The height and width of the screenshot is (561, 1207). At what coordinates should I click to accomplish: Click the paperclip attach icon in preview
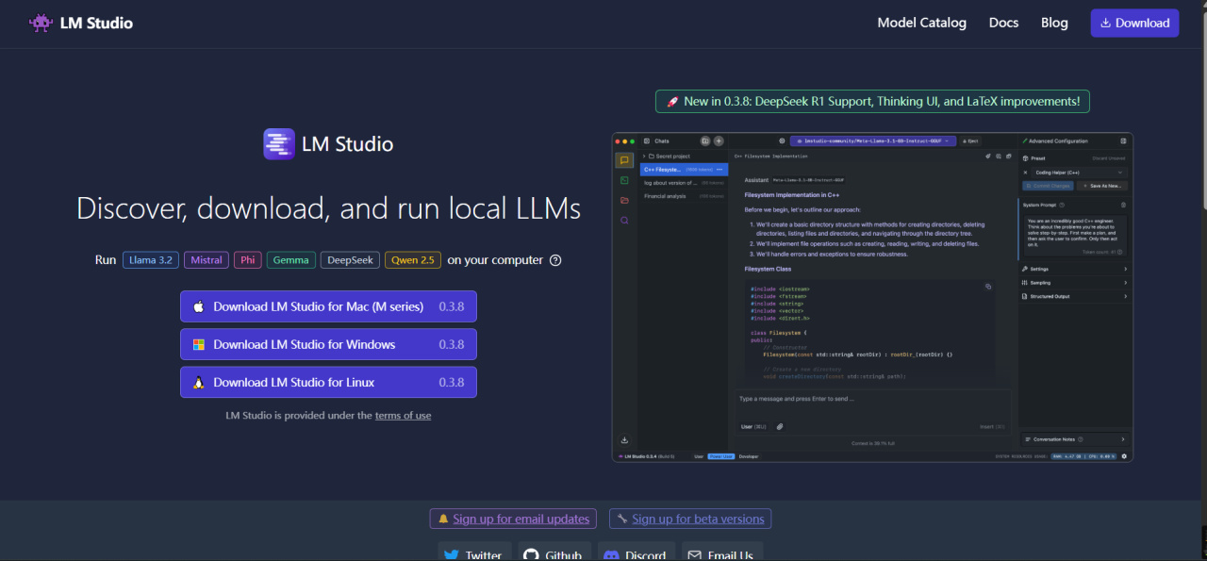[x=780, y=426]
